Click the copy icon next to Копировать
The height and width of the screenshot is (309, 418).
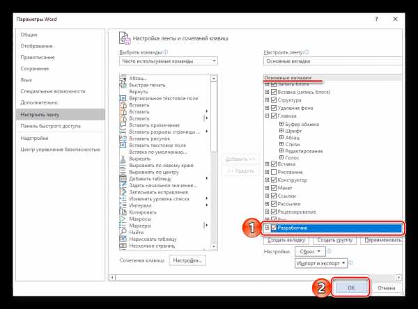pyautogui.click(x=123, y=212)
